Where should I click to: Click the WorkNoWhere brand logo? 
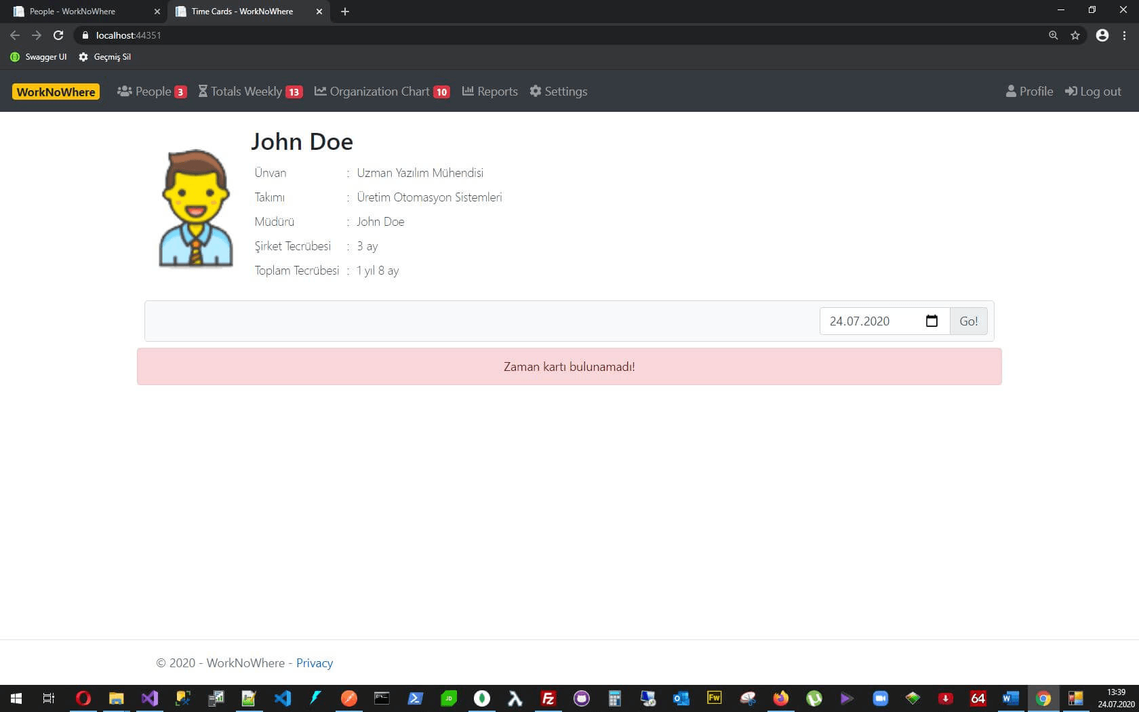click(56, 92)
